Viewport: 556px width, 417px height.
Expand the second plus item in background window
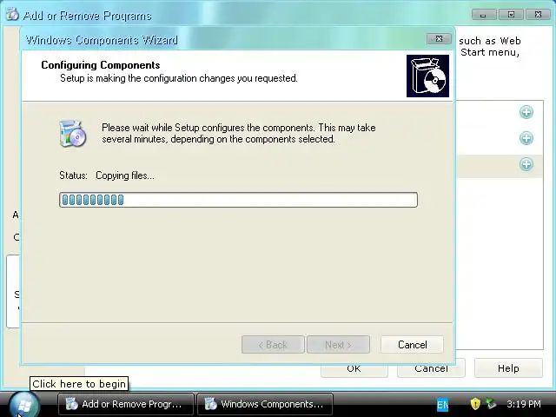tap(526, 138)
